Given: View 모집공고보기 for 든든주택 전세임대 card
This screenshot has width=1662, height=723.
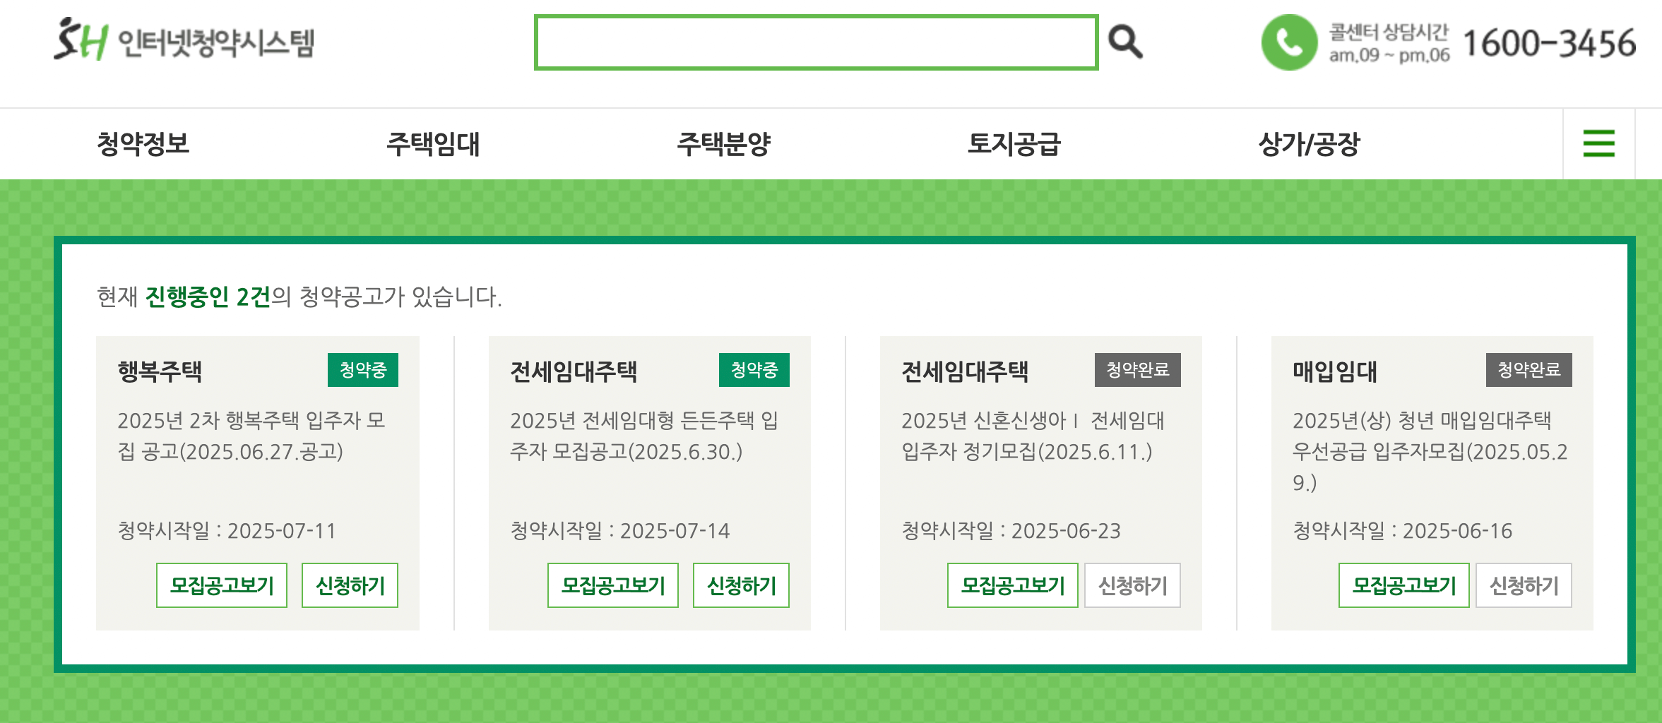Looking at the screenshot, I should point(613,585).
